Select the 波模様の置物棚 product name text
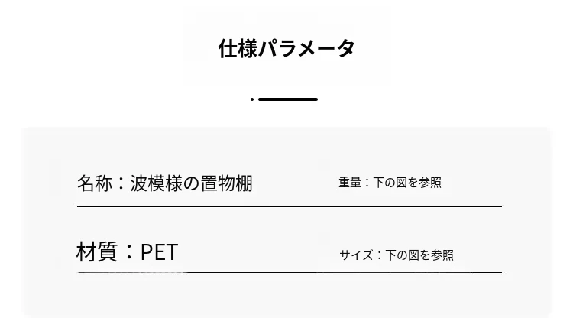 [191, 183]
